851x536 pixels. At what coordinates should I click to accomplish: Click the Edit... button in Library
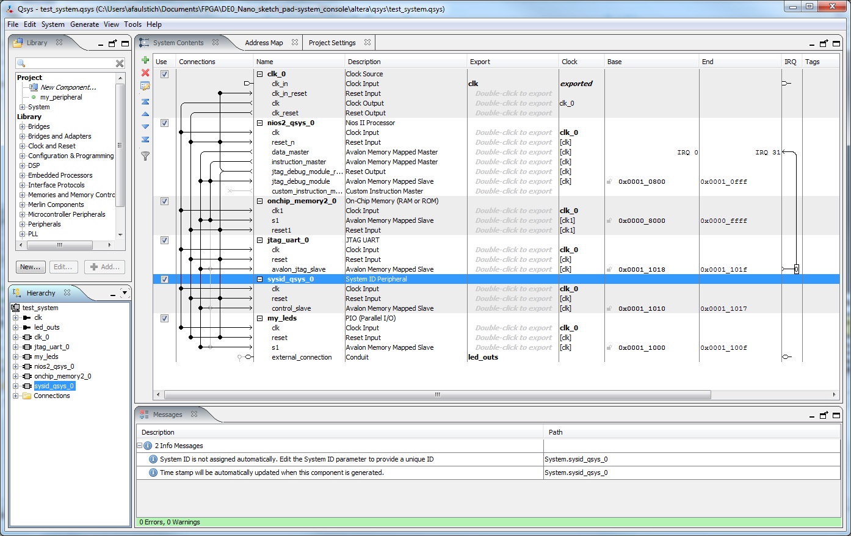pos(63,267)
